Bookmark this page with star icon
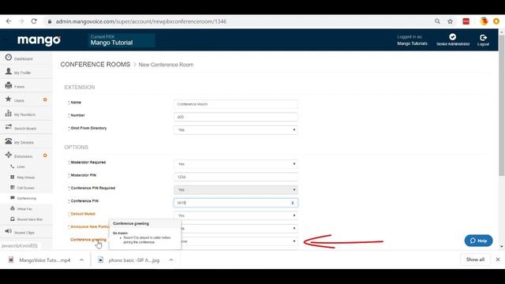The height and width of the screenshot is (284, 505). click(x=450, y=21)
